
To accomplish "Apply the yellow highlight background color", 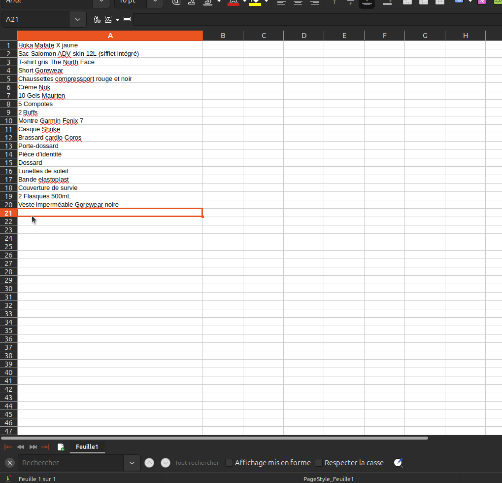I will (x=255, y=2).
